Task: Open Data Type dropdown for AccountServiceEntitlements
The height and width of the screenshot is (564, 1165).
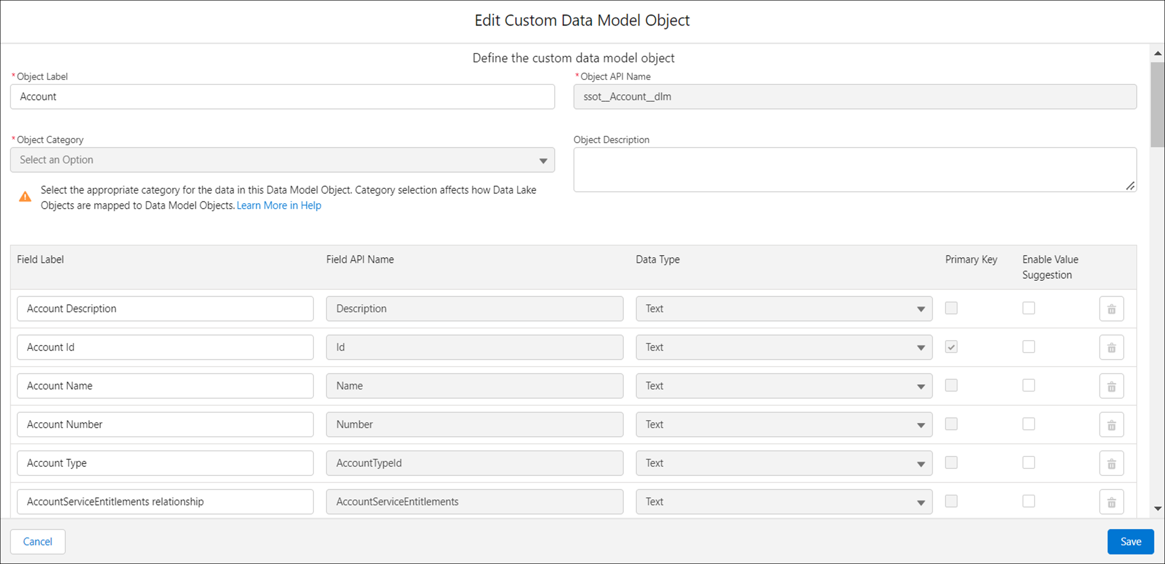Action: click(784, 501)
